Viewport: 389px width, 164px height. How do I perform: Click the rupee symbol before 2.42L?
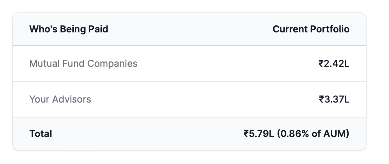321,64
